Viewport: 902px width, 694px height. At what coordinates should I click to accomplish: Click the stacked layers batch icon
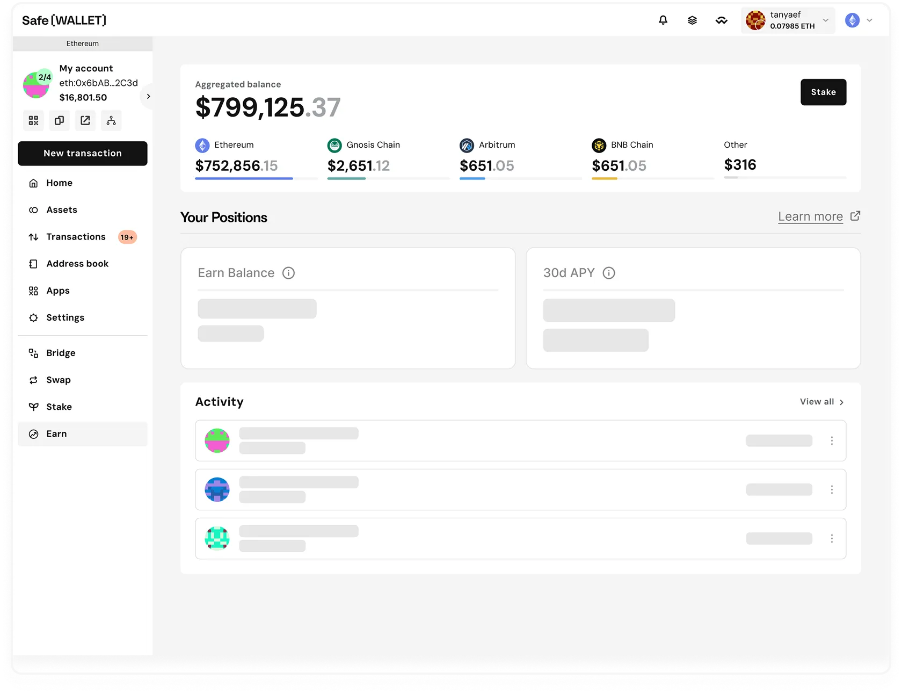coord(692,20)
